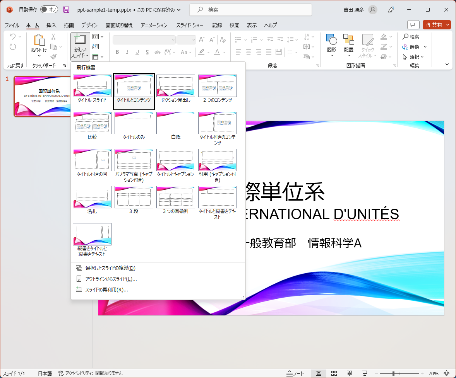
Task: Apply center paragraph alignment icon
Action: pyautogui.click(x=248, y=52)
